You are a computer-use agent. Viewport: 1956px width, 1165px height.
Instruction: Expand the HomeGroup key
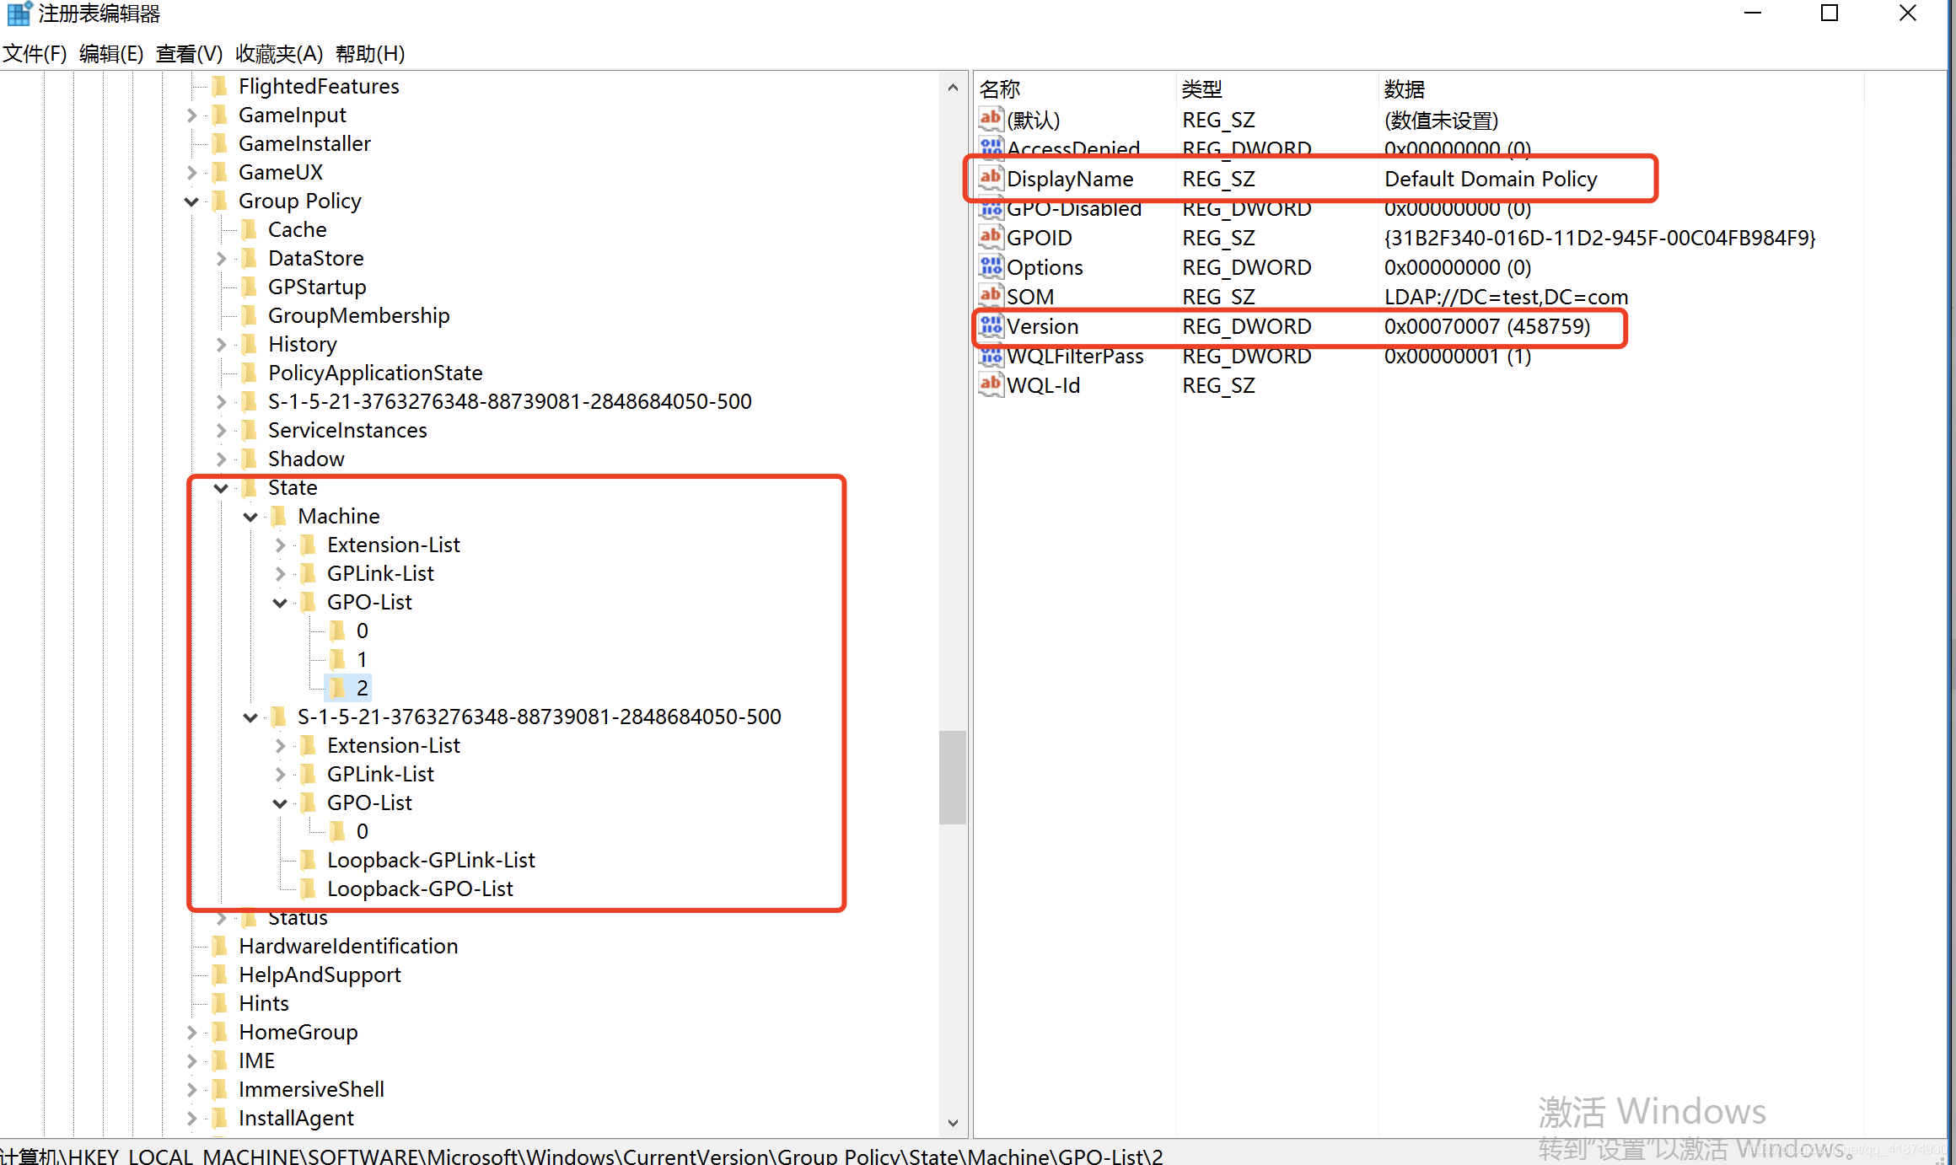tap(191, 1032)
